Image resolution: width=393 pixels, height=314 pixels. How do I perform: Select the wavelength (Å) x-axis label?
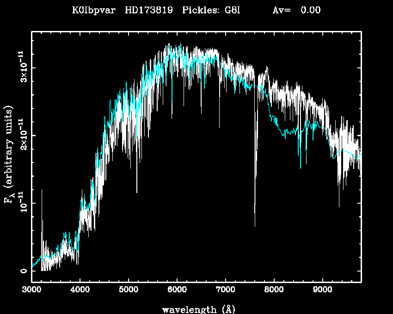(x=196, y=309)
